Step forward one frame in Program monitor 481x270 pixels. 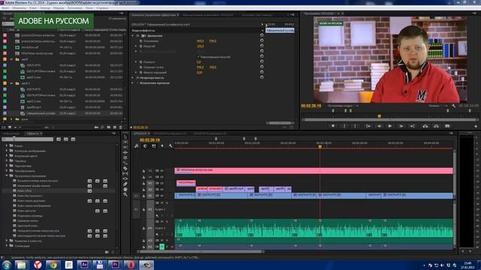point(401,126)
